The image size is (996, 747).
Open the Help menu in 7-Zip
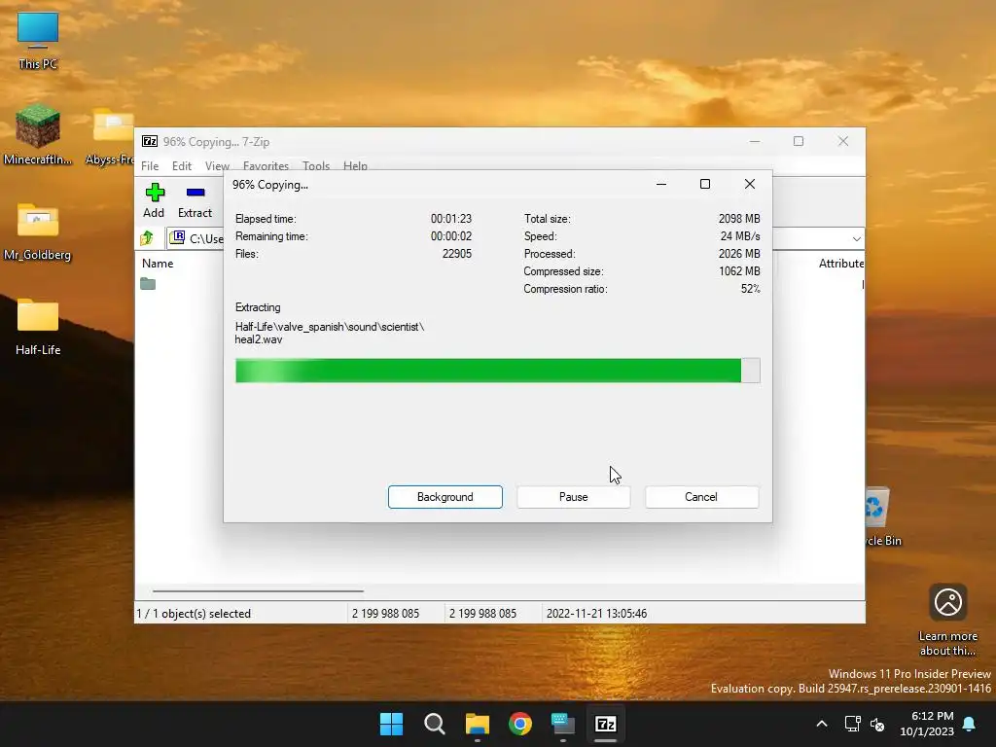tap(355, 165)
